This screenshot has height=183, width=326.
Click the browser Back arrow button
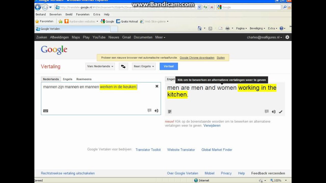pos(38,7)
